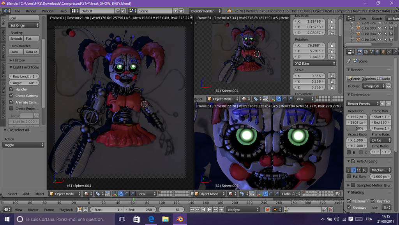Expand the Cube.004 outliner row
This screenshot has width=399, height=225.
[x=352, y=33]
